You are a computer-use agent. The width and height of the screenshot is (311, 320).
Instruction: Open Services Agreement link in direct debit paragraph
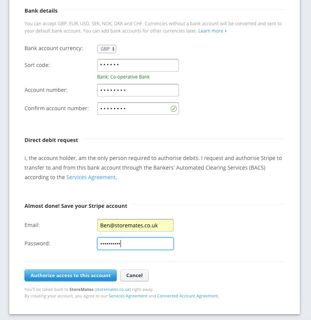pyautogui.click(x=91, y=177)
